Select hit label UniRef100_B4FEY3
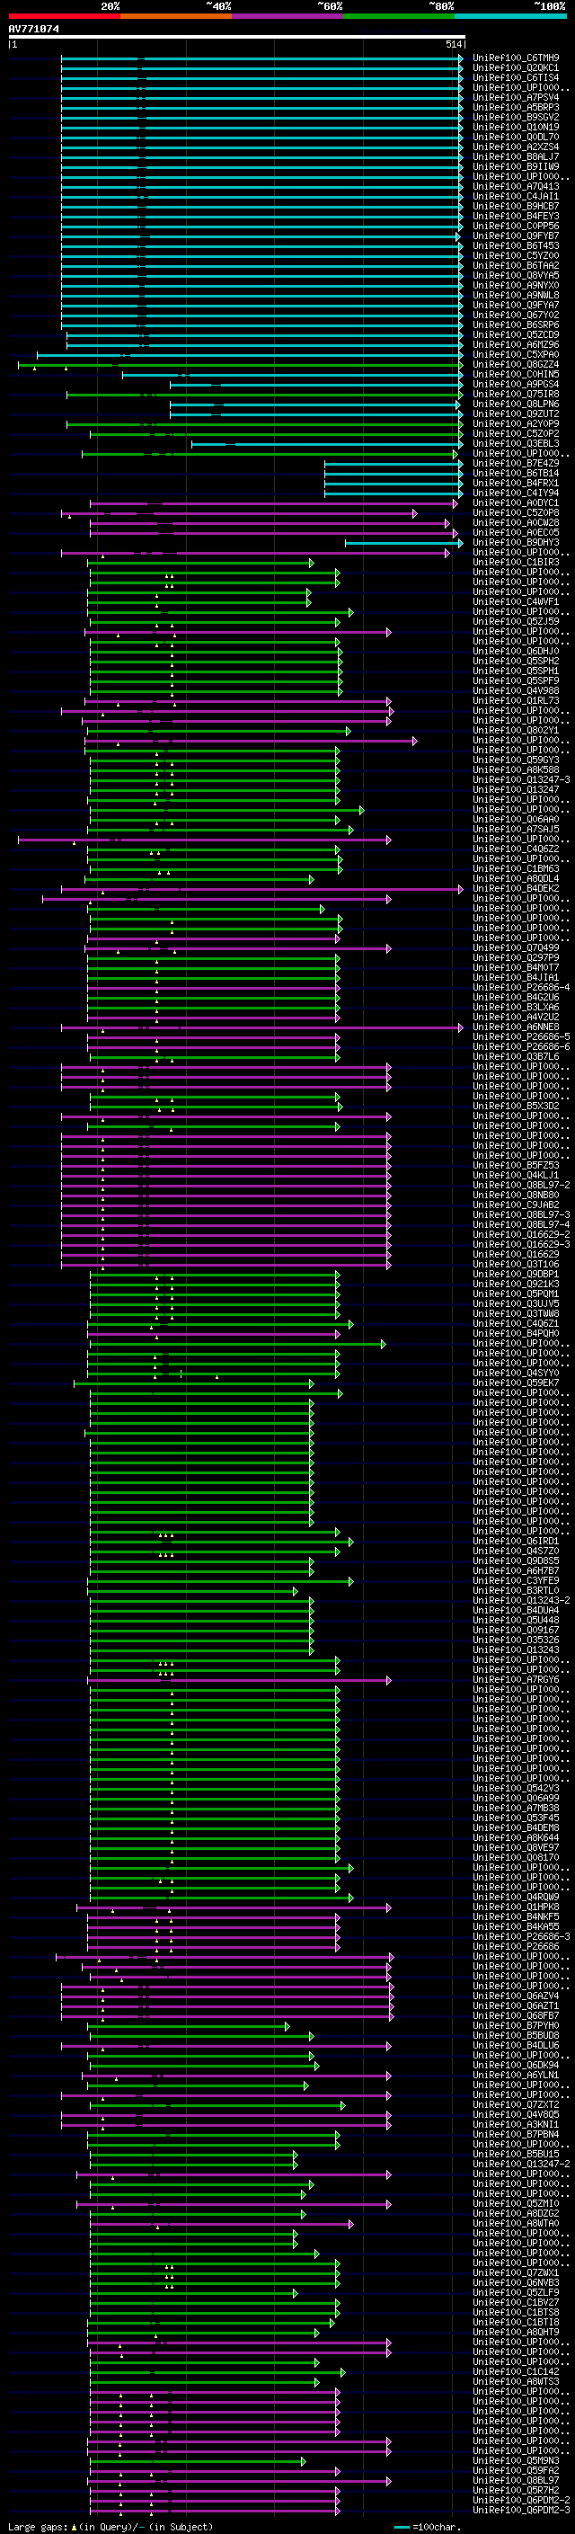 pos(516,217)
